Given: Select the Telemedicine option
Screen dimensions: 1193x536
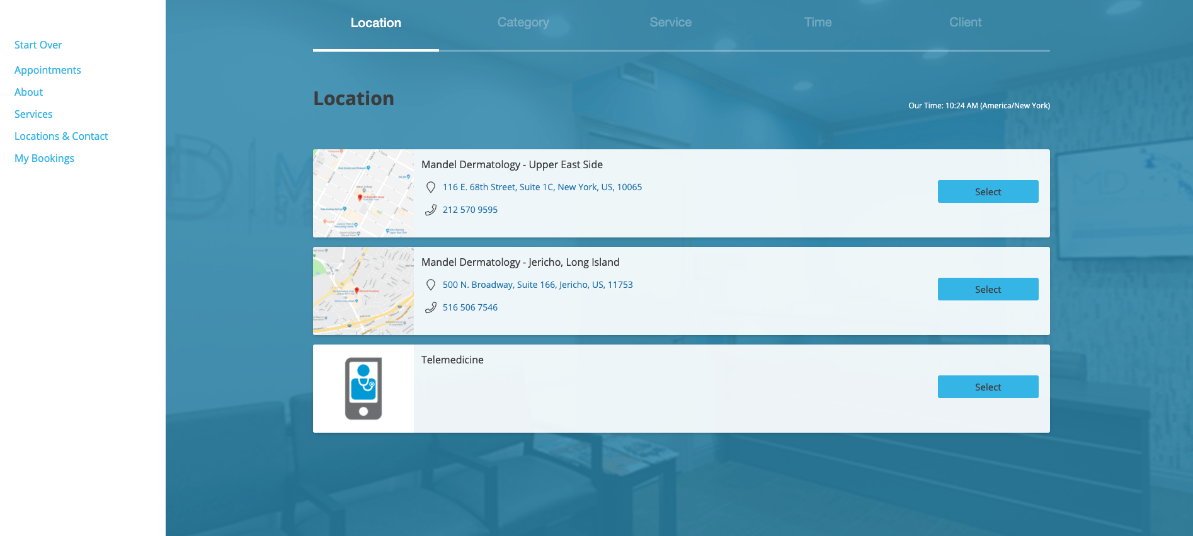Looking at the screenshot, I should pos(988,387).
